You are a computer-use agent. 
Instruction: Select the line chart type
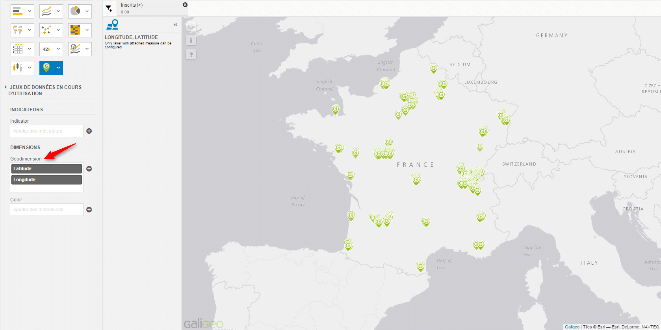click(x=46, y=11)
